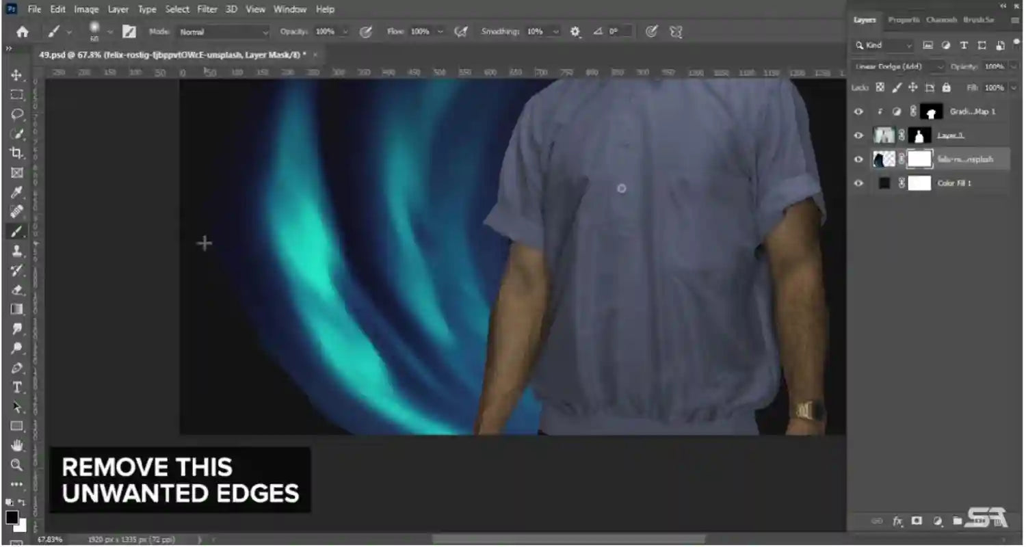Select the Spot Healing Brush tool
This screenshot has width=1026, height=547.
point(17,211)
